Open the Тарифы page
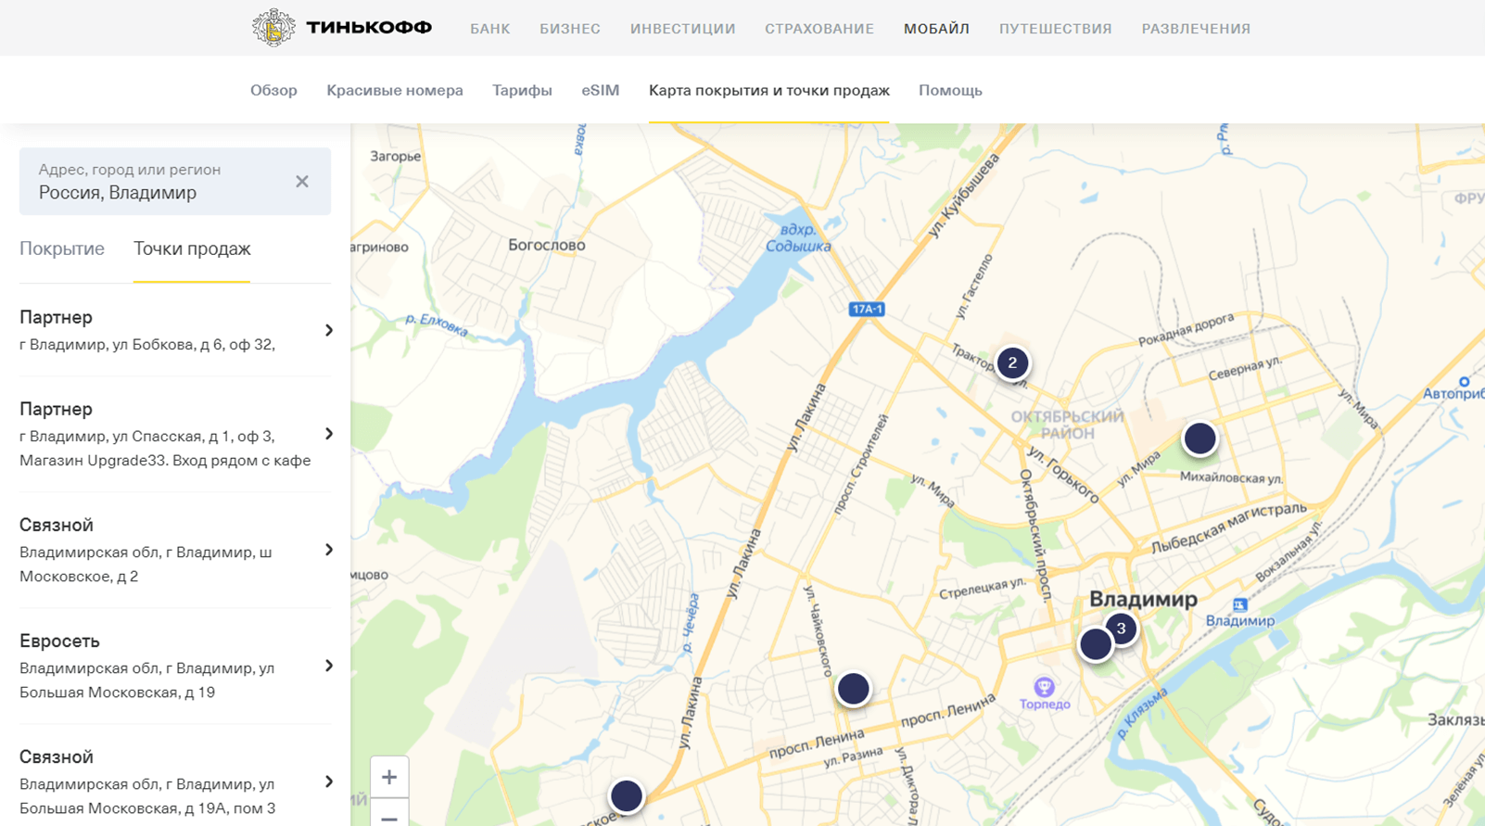This screenshot has width=1485, height=826. pos(522,90)
